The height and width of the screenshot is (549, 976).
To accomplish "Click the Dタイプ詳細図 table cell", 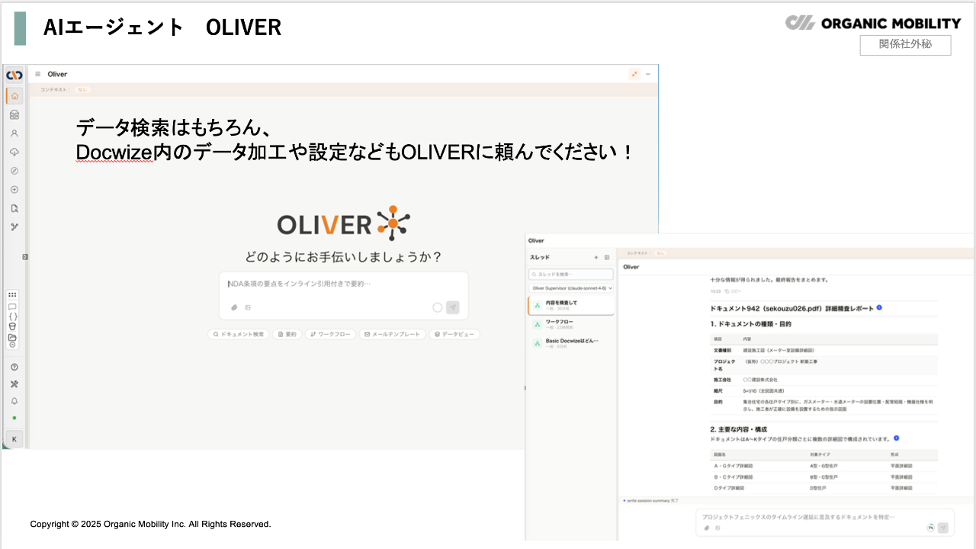I will coord(730,488).
